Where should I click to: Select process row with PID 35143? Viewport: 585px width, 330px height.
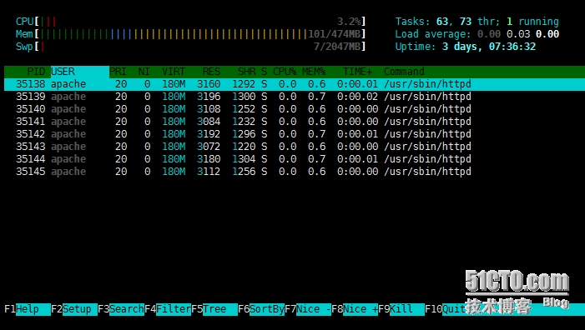pos(295,147)
